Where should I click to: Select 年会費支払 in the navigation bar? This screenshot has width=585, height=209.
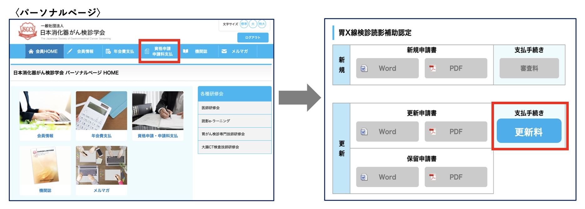(120, 51)
